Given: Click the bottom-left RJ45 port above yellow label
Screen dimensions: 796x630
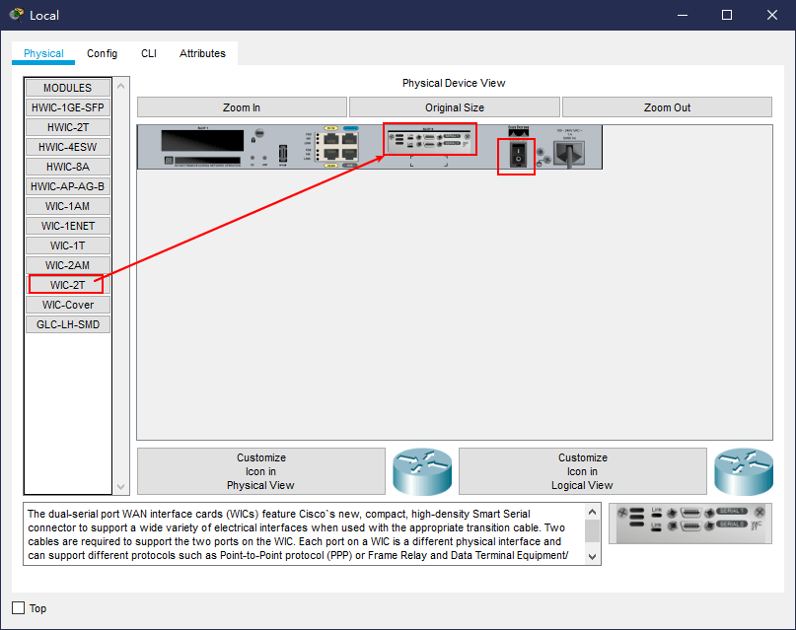Looking at the screenshot, I should (331, 154).
